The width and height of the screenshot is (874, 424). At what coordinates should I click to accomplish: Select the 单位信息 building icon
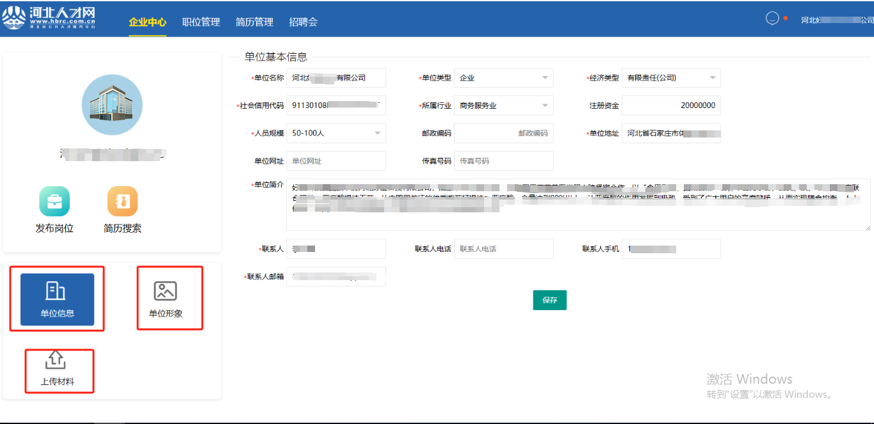[x=57, y=292]
